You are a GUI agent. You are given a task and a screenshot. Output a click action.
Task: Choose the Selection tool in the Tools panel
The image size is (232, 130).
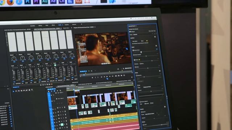[13, 91]
